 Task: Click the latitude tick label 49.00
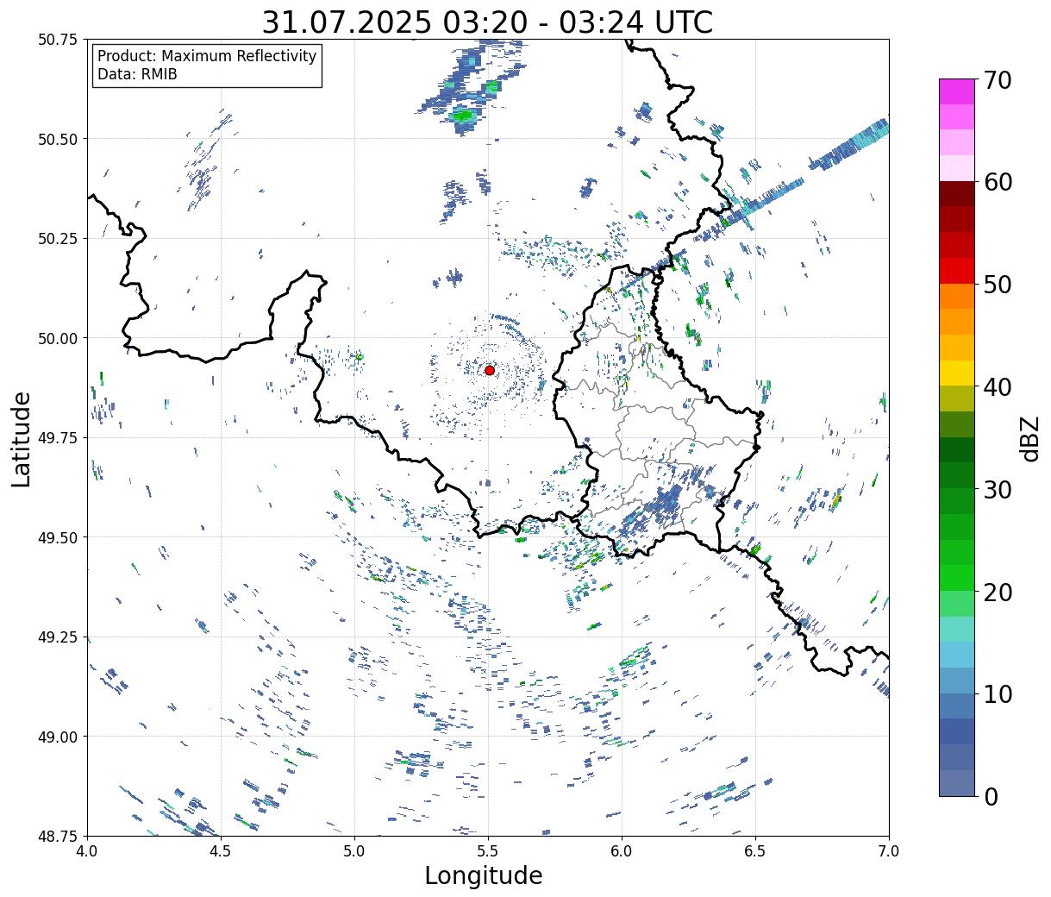click(x=58, y=737)
